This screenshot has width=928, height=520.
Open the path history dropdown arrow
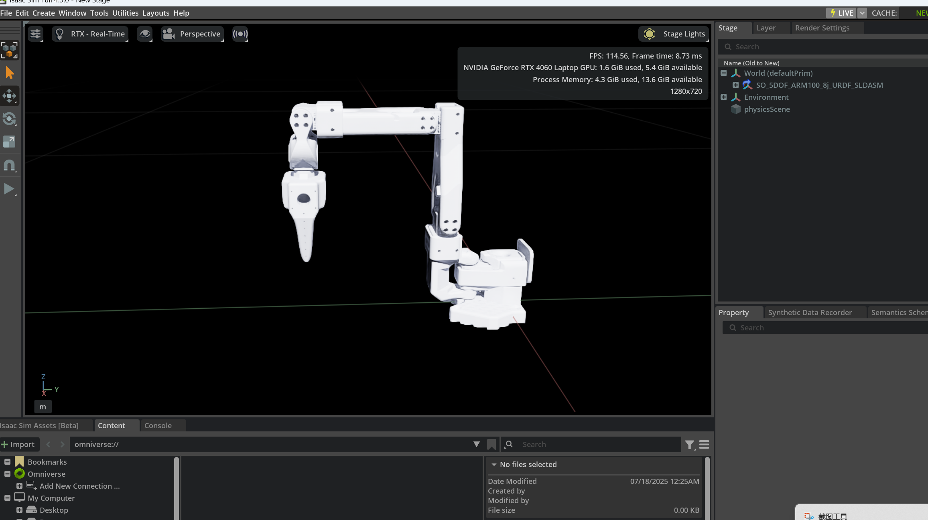[x=476, y=444]
